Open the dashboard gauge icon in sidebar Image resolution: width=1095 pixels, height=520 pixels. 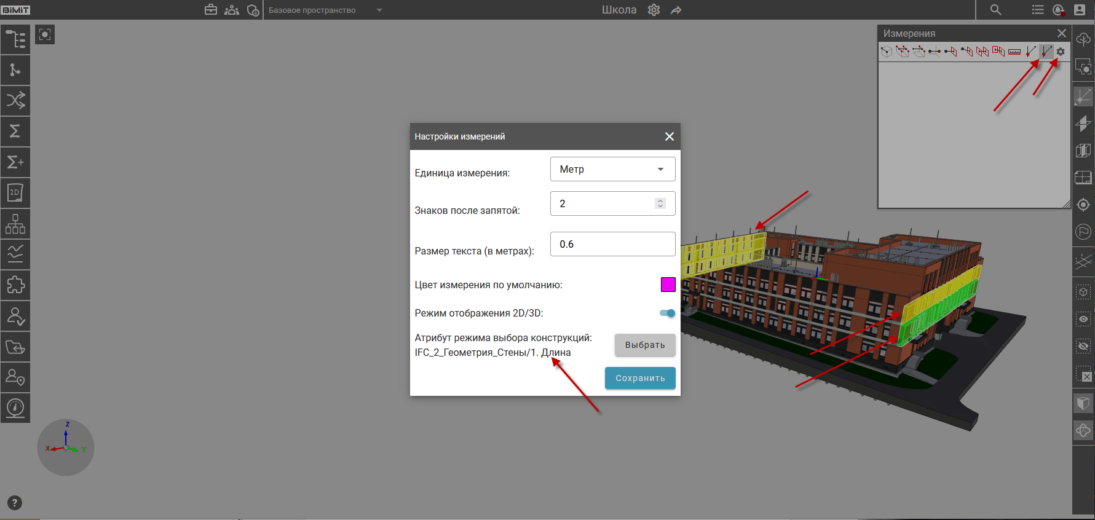[15, 408]
